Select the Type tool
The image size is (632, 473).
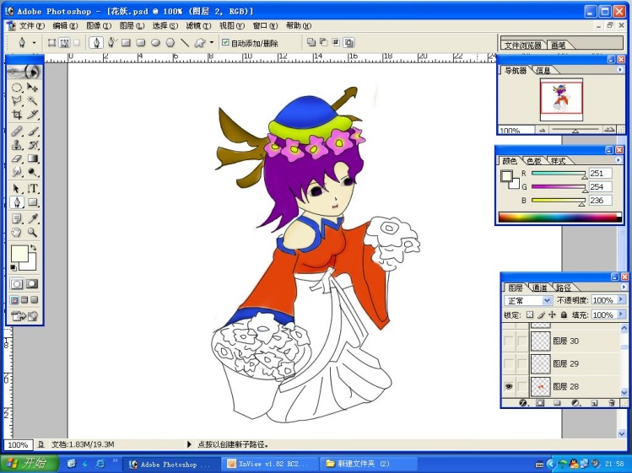click(32, 189)
